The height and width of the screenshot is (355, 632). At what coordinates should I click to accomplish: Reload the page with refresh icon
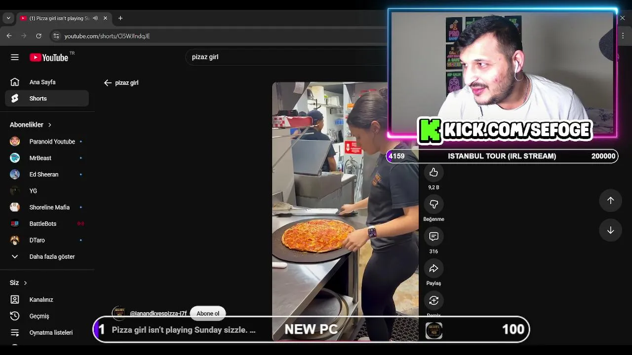[x=39, y=36]
